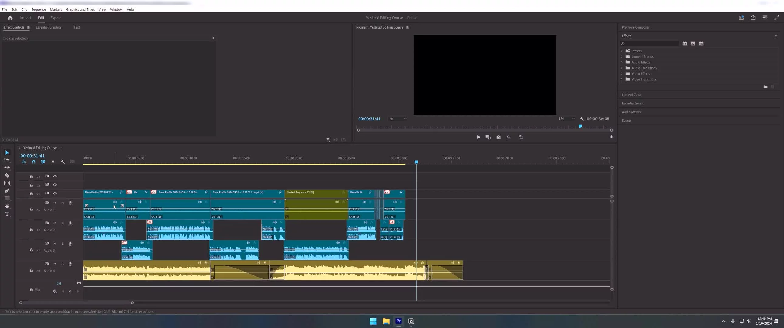The height and width of the screenshot is (328, 784).
Task: Select the Type tool
Action: click(7, 214)
